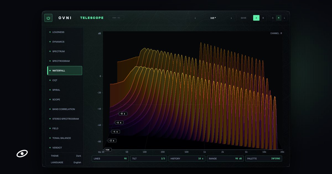Select the Waterfall view

[65, 71]
